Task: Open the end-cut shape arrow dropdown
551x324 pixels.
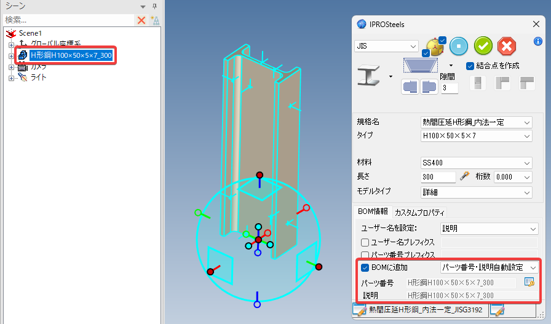Action: tap(451, 66)
